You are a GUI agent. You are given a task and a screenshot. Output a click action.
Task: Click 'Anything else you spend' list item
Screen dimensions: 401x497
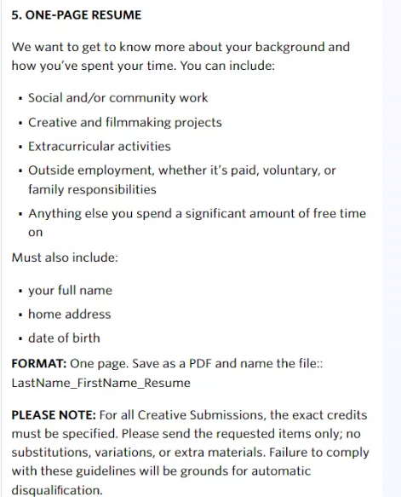[x=197, y=222]
